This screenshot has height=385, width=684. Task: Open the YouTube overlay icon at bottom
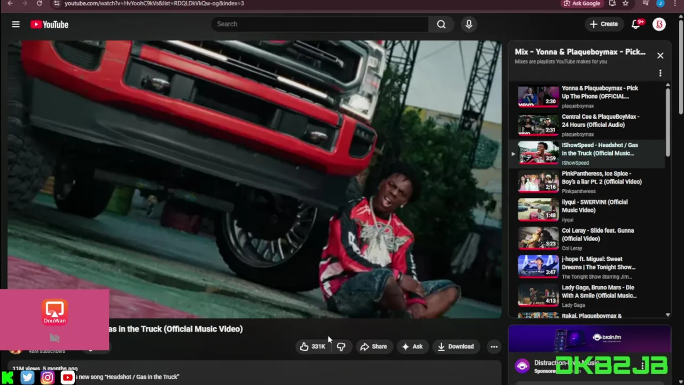click(67, 378)
